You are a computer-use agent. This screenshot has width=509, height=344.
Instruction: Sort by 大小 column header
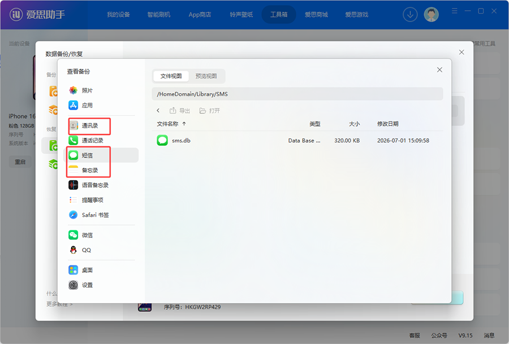(x=354, y=124)
